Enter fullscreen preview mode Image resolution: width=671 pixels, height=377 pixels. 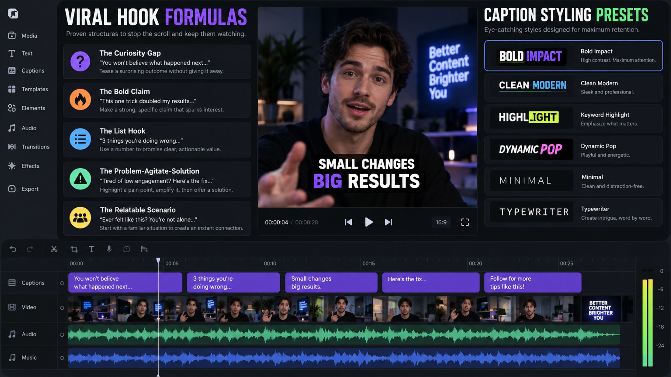coord(465,222)
